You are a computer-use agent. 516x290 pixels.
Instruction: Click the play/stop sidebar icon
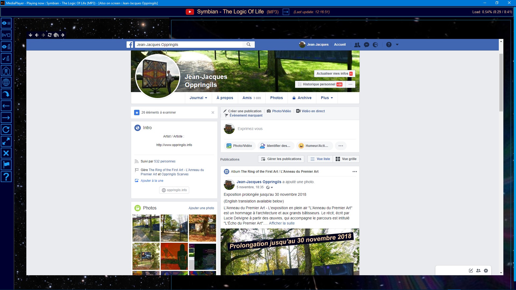click(x=6, y=35)
